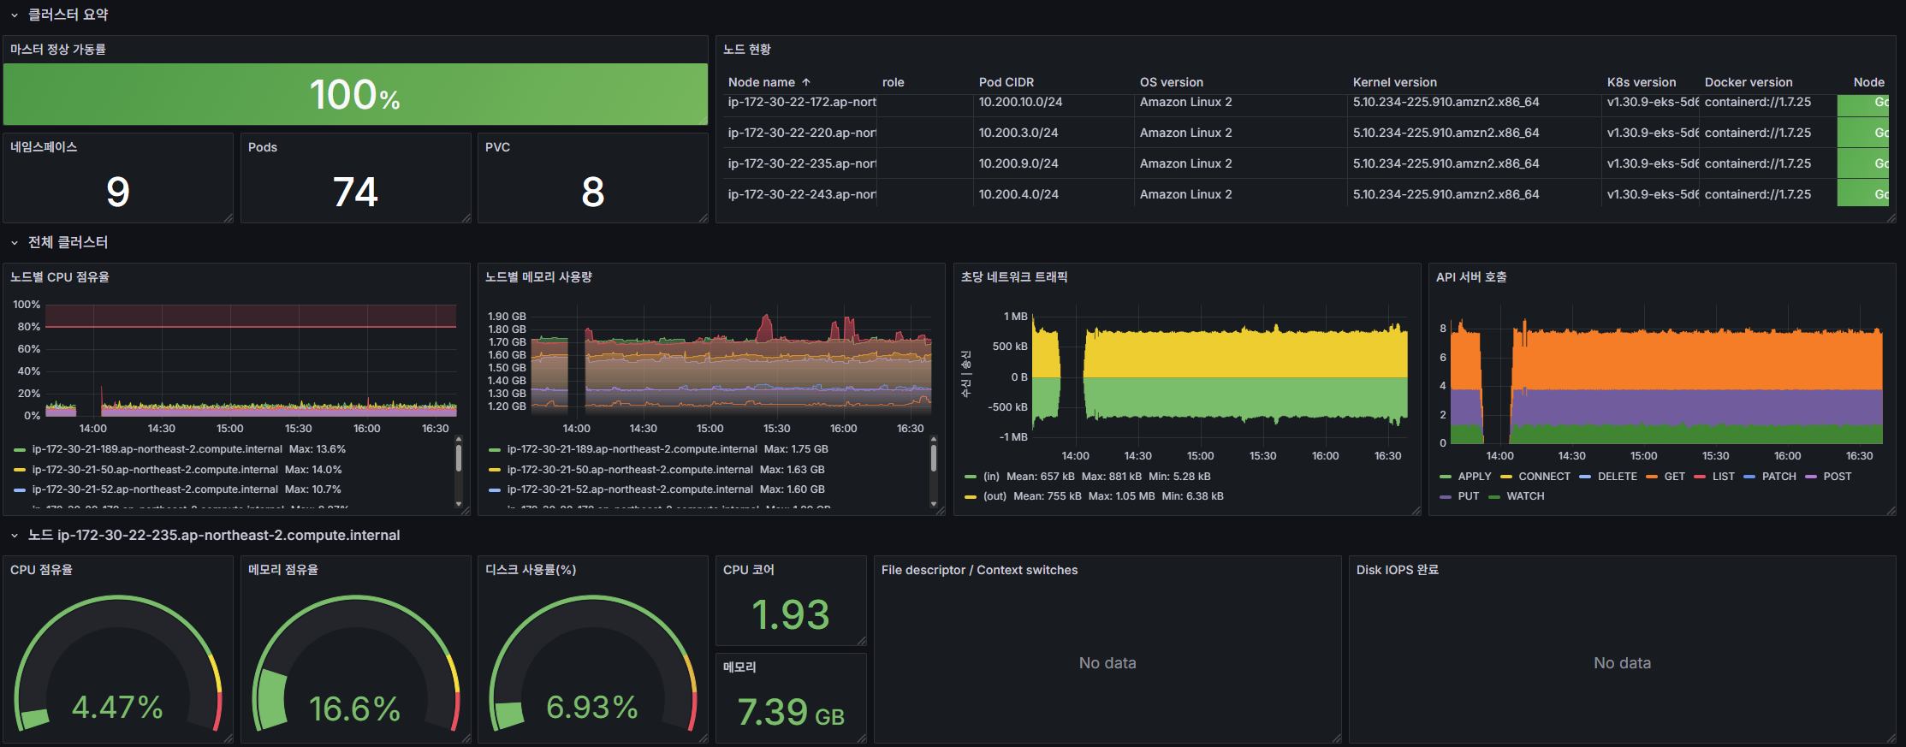Click the sort arrow beside Node name
The image size is (1906, 747).
[806, 82]
